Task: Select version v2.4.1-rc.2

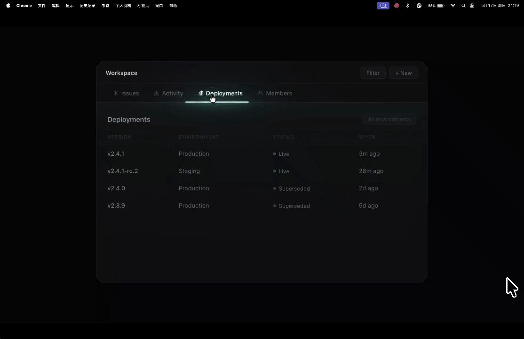Action: click(x=123, y=171)
